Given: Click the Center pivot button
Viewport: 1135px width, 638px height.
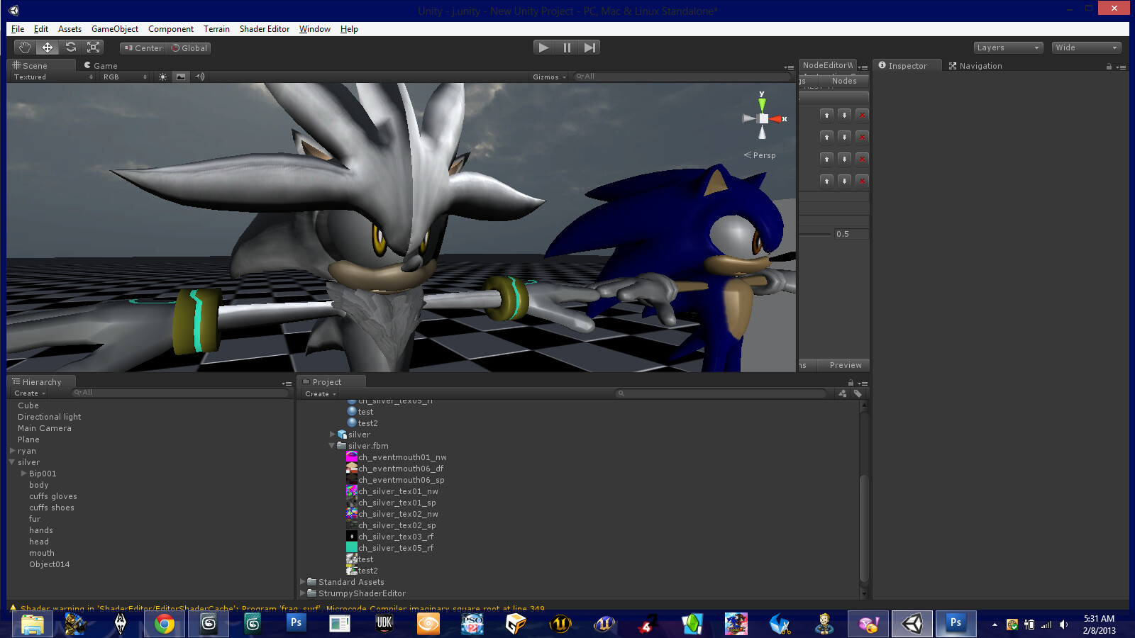Looking at the screenshot, I should coord(142,47).
